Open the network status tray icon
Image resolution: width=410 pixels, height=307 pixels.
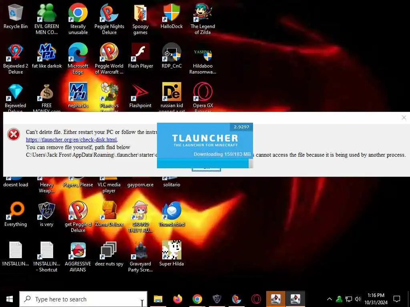(349, 299)
